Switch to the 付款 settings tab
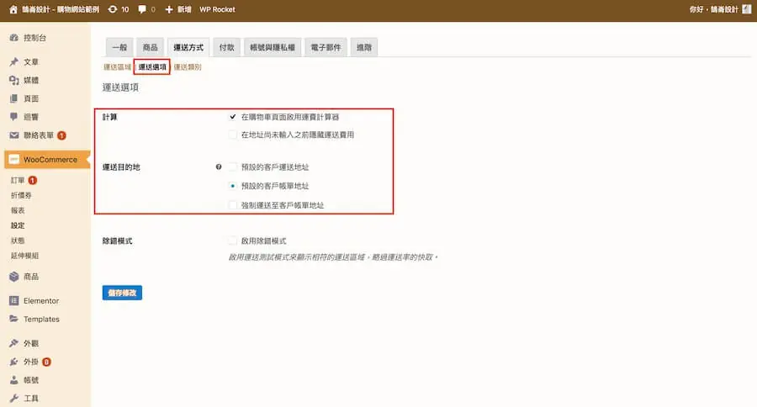 [x=226, y=47]
